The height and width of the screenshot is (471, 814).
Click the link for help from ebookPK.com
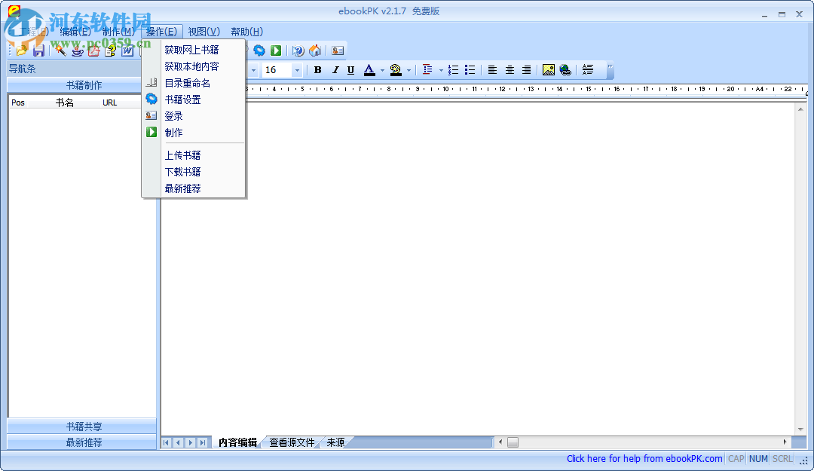[644, 458]
